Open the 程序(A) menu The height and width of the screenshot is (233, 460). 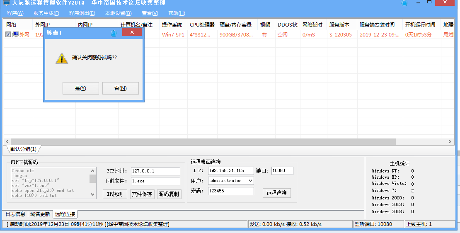[15, 13]
